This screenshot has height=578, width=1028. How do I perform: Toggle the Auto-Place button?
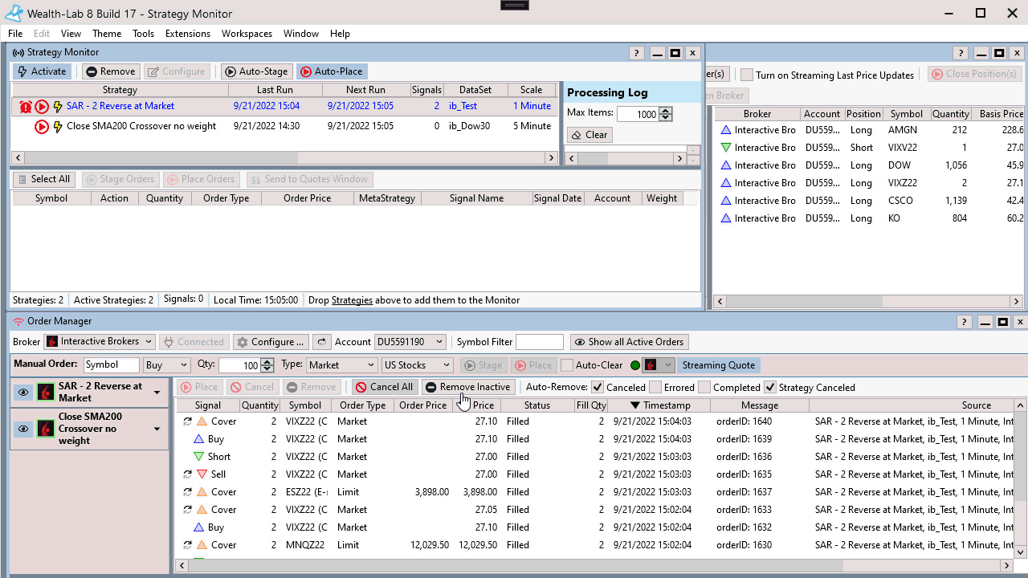tap(331, 71)
